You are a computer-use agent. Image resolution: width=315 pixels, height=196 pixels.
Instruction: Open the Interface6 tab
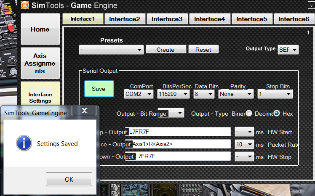point(294,19)
